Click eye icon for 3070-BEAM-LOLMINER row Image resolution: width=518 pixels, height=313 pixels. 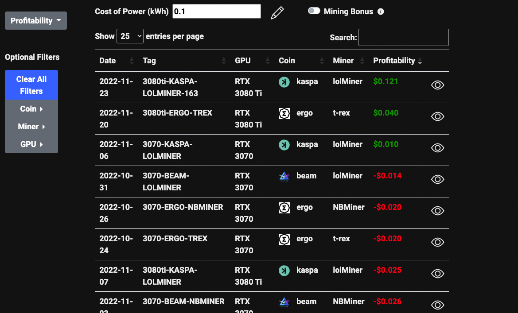pos(437,179)
